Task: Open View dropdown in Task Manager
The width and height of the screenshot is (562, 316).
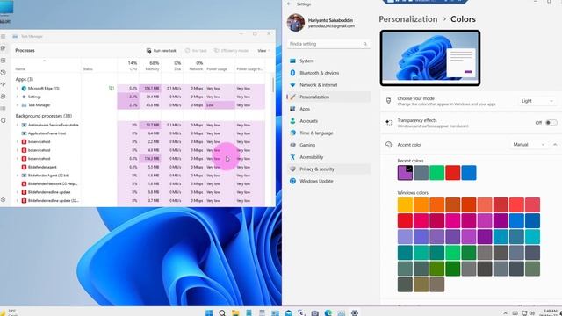Action: pos(263,51)
